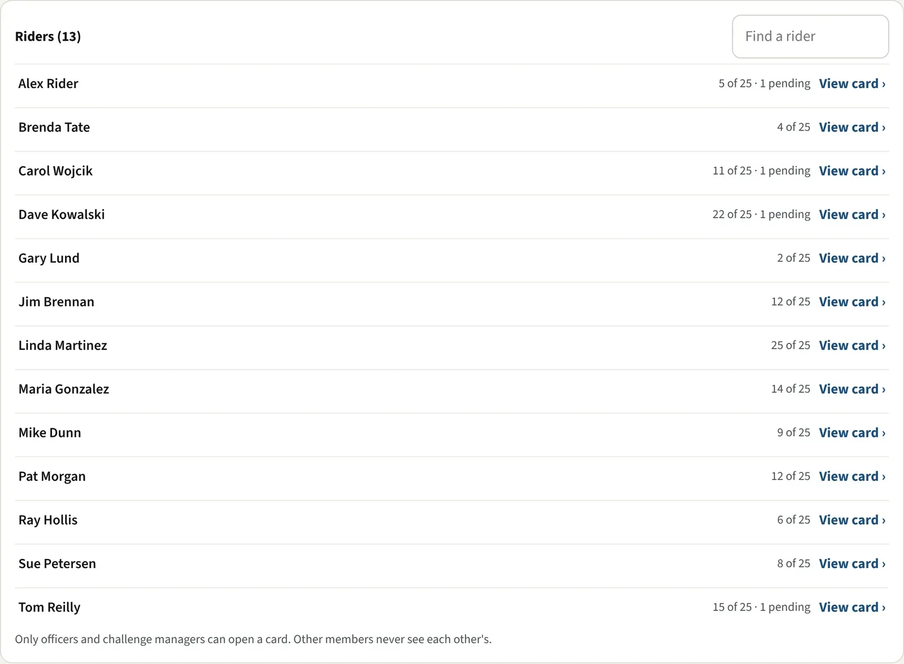Open Brenda Tate's View card link
Screen dimensions: 904x664
pyautogui.click(x=852, y=127)
